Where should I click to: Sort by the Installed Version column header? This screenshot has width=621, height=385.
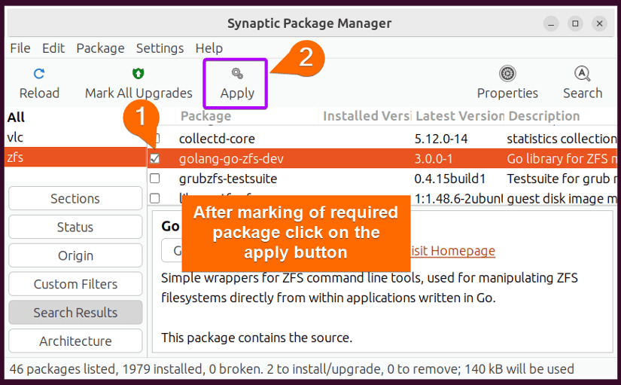pos(366,116)
